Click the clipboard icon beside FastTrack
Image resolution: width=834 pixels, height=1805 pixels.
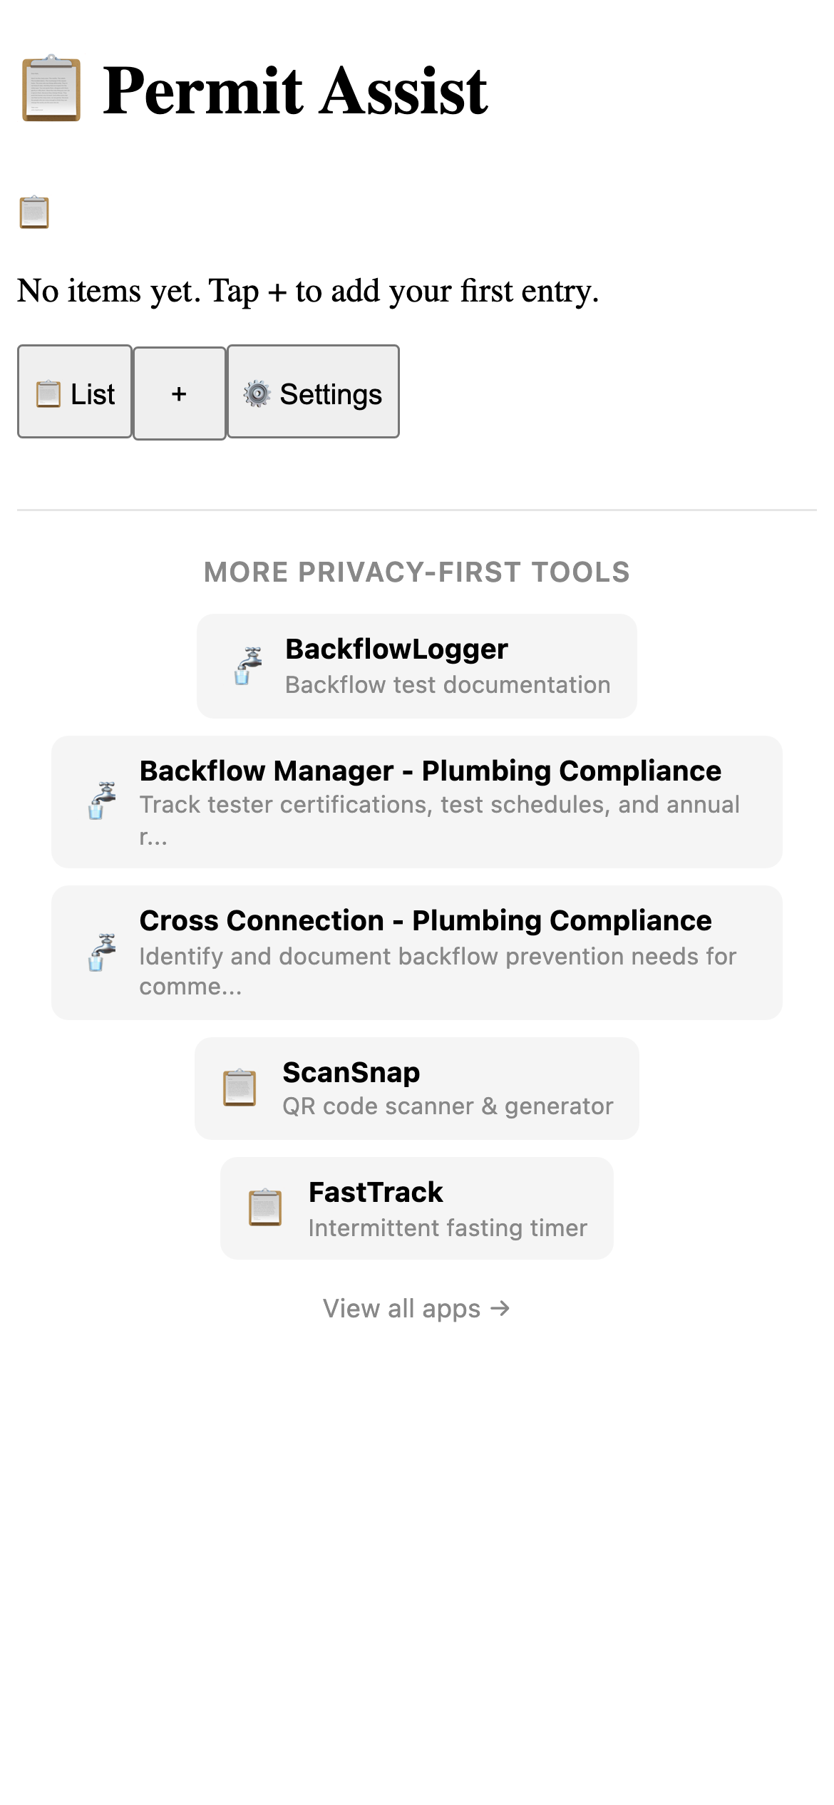point(264,1208)
